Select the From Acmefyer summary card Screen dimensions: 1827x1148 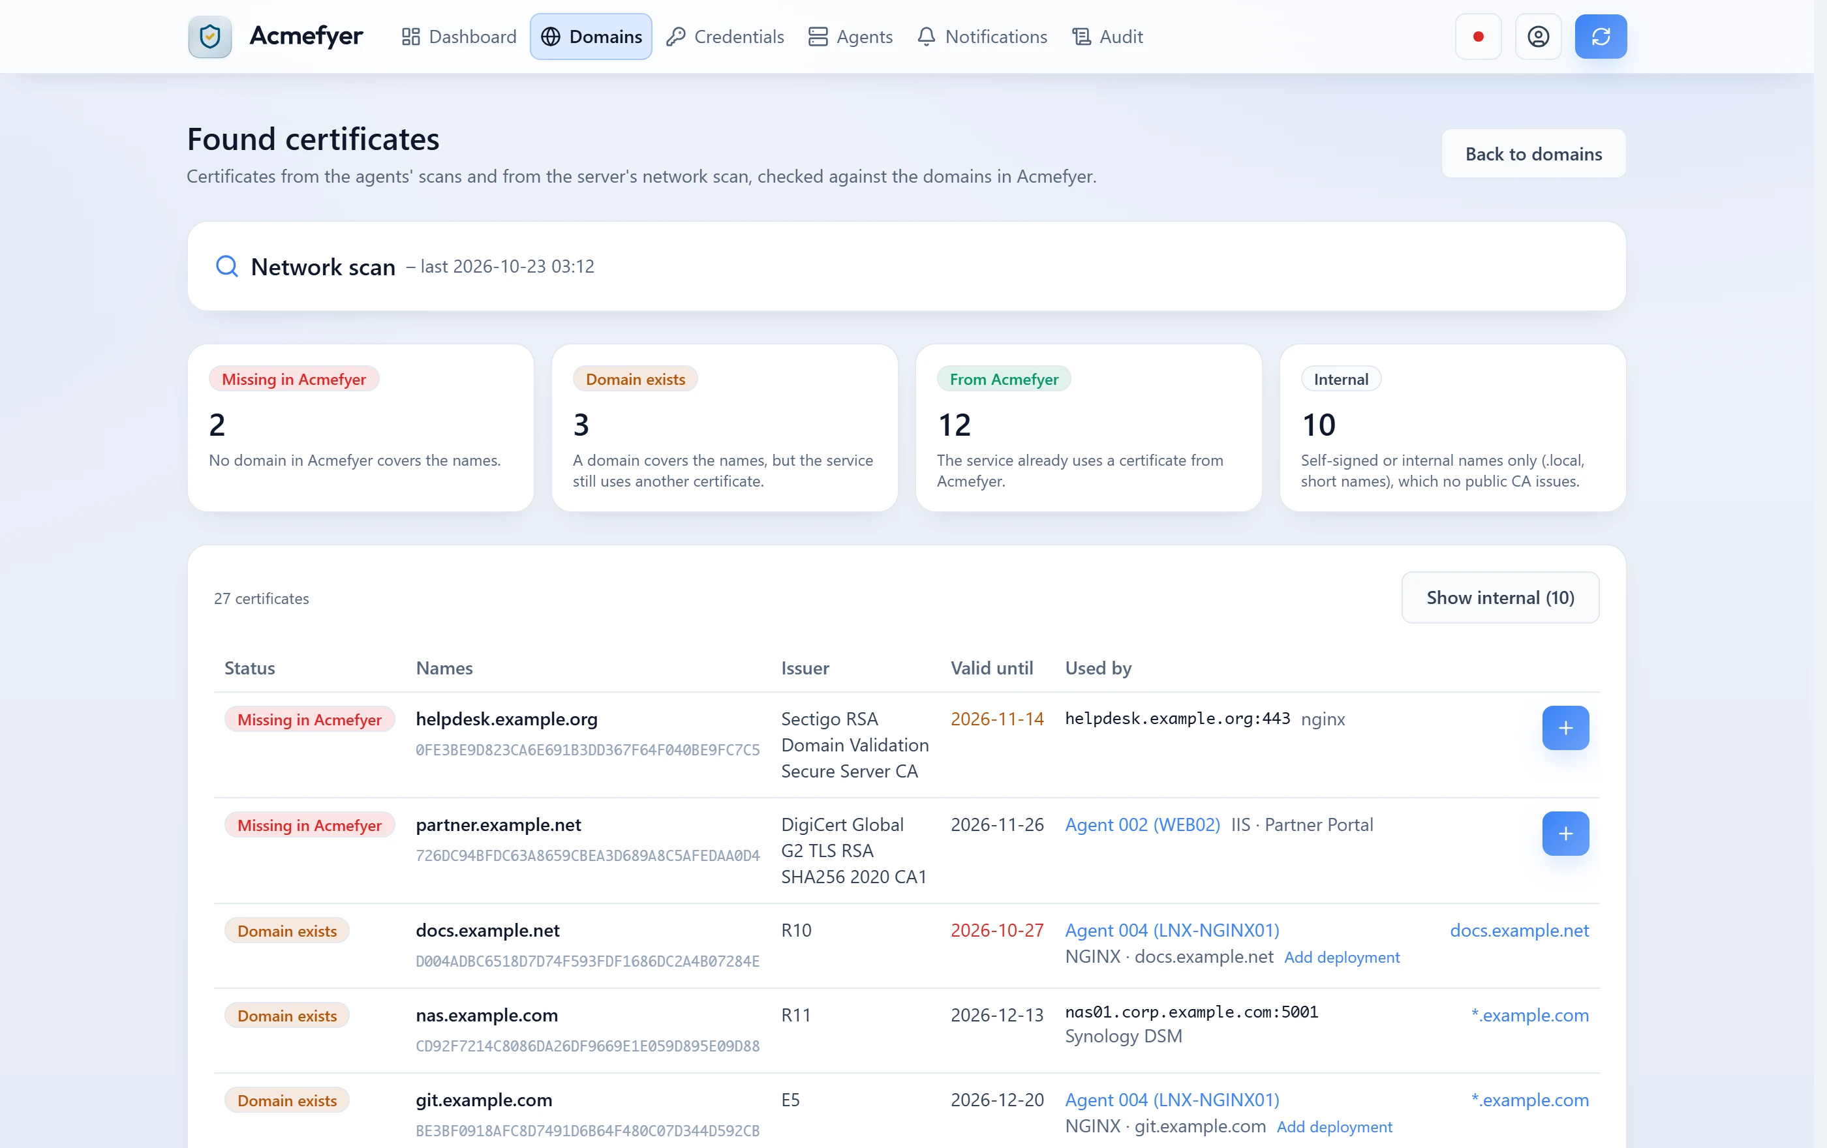[1088, 428]
